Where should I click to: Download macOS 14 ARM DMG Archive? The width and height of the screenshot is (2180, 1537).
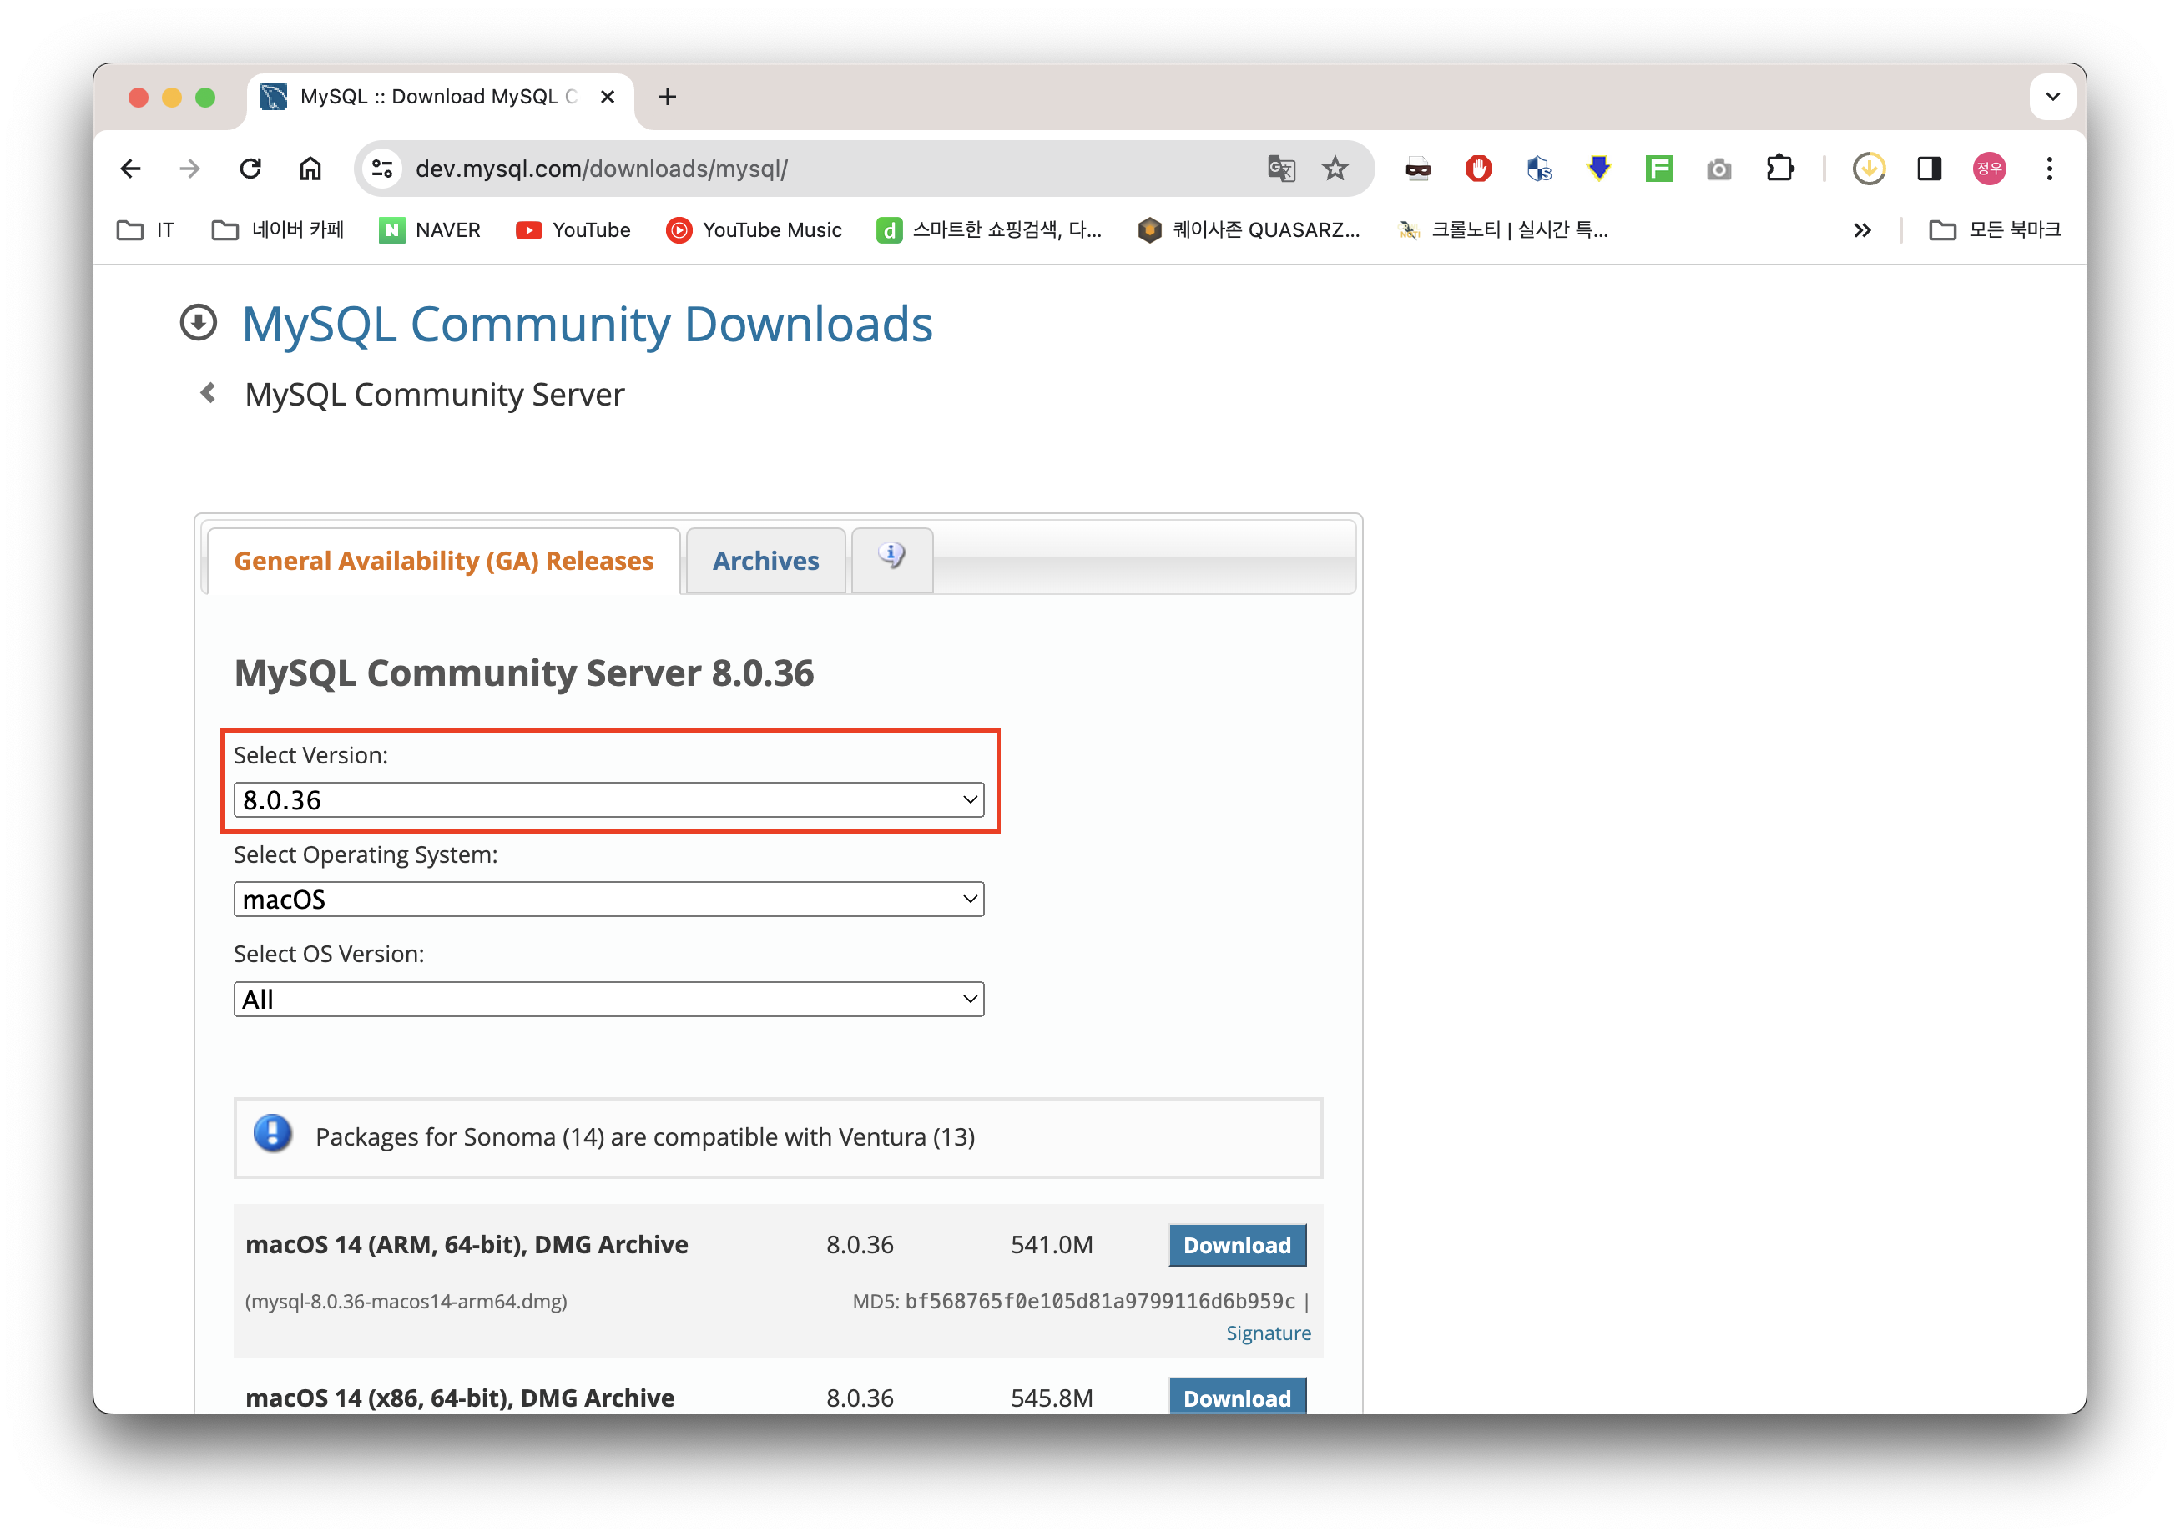click(x=1236, y=1246)
